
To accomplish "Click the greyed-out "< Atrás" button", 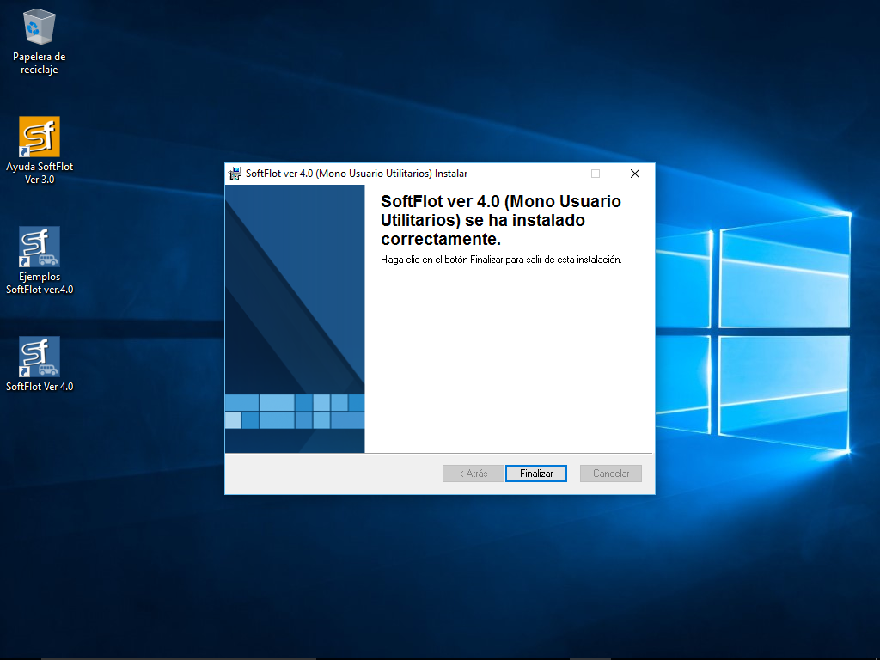I will coord(473,474).
